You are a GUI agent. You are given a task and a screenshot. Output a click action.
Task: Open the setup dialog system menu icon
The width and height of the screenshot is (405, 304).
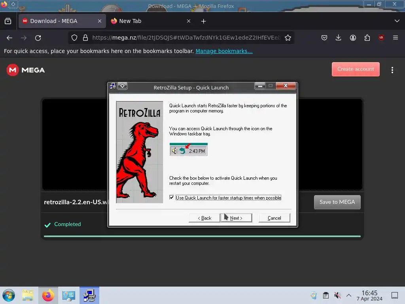[x=113, y=86]
